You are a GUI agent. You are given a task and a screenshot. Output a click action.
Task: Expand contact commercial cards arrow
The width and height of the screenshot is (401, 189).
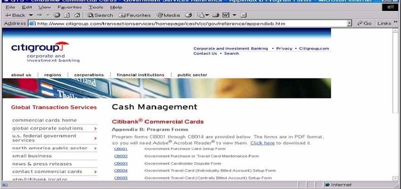[95, 172]
